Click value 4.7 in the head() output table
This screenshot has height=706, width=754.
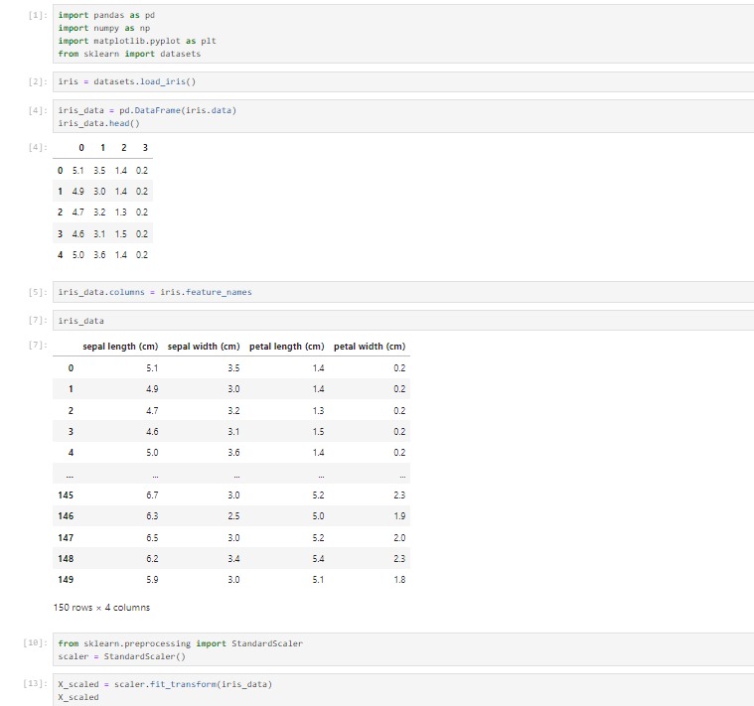point(77,212)
